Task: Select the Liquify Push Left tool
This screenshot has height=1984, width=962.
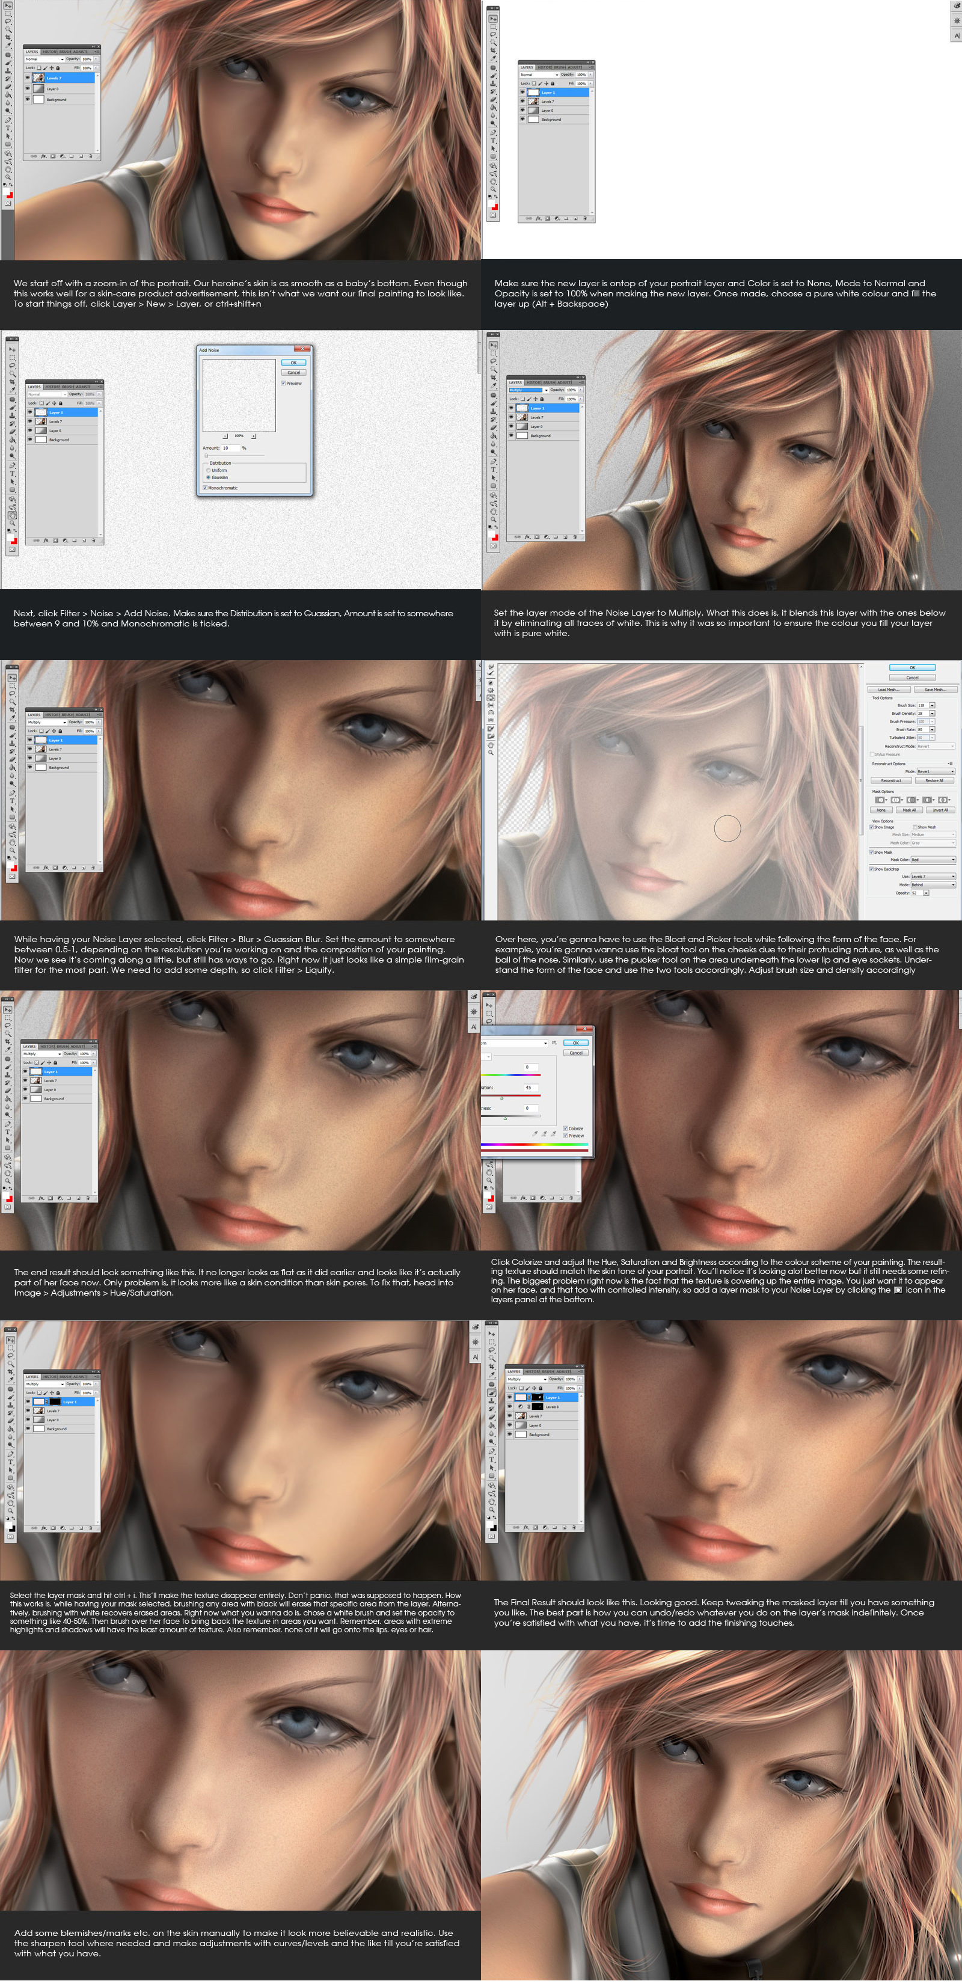Action: [491, 705]
